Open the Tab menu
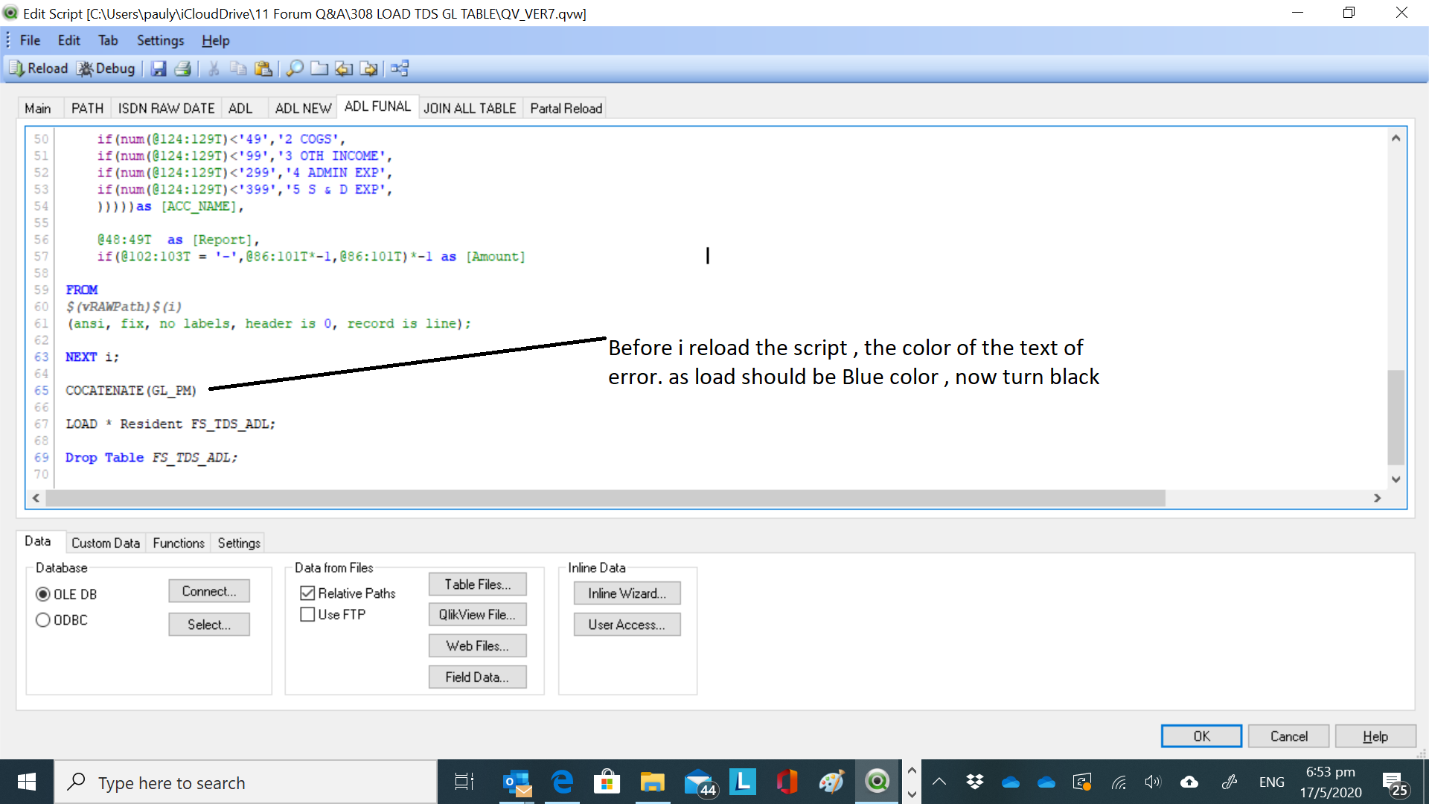Screen dimensions: 1429x804 [108, 40]
